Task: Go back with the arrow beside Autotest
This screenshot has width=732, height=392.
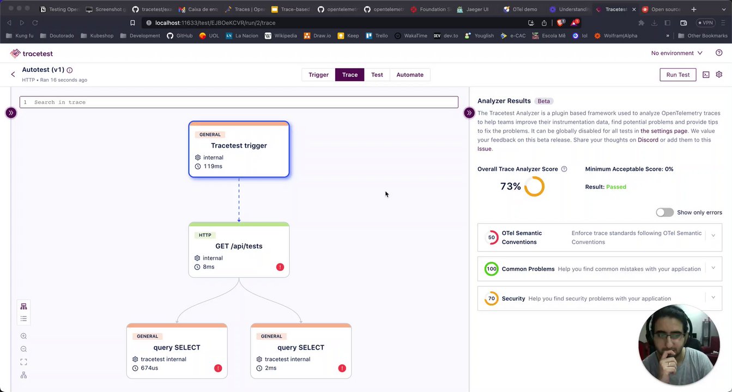Action: click(x=13, y=74)
